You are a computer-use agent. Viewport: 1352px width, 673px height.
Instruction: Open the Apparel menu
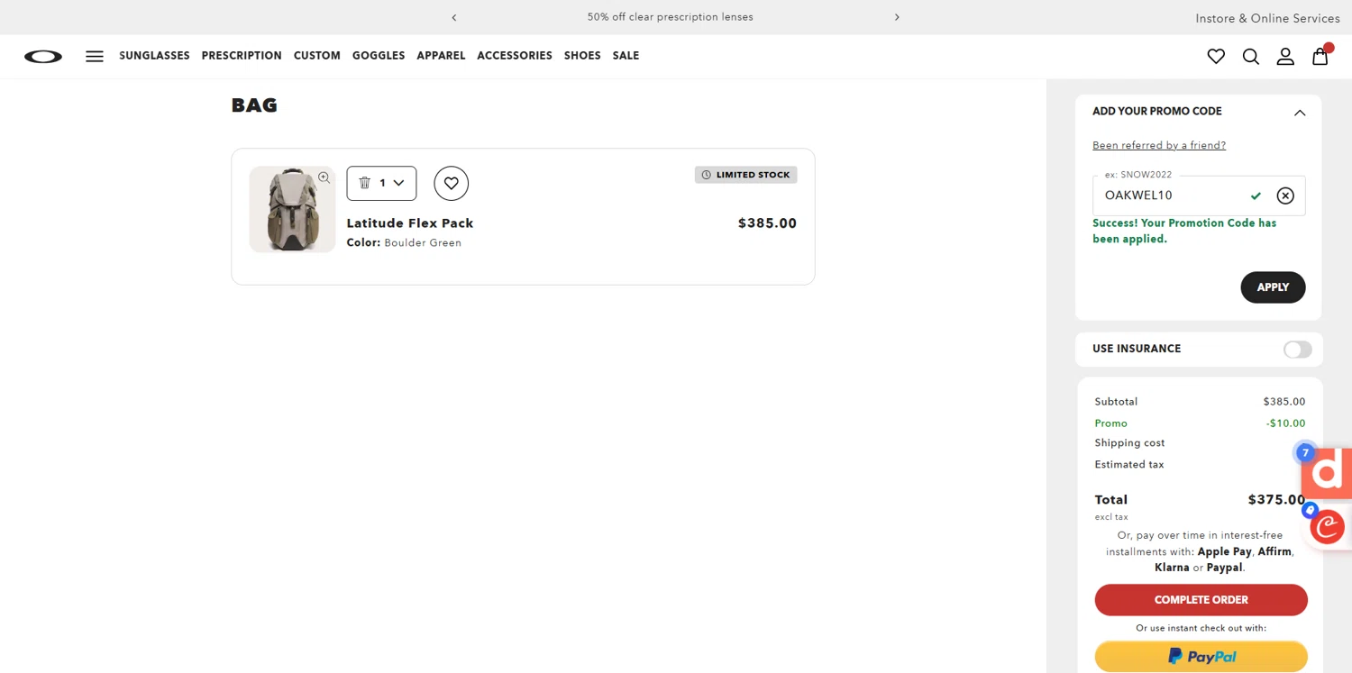click(441, 56)
